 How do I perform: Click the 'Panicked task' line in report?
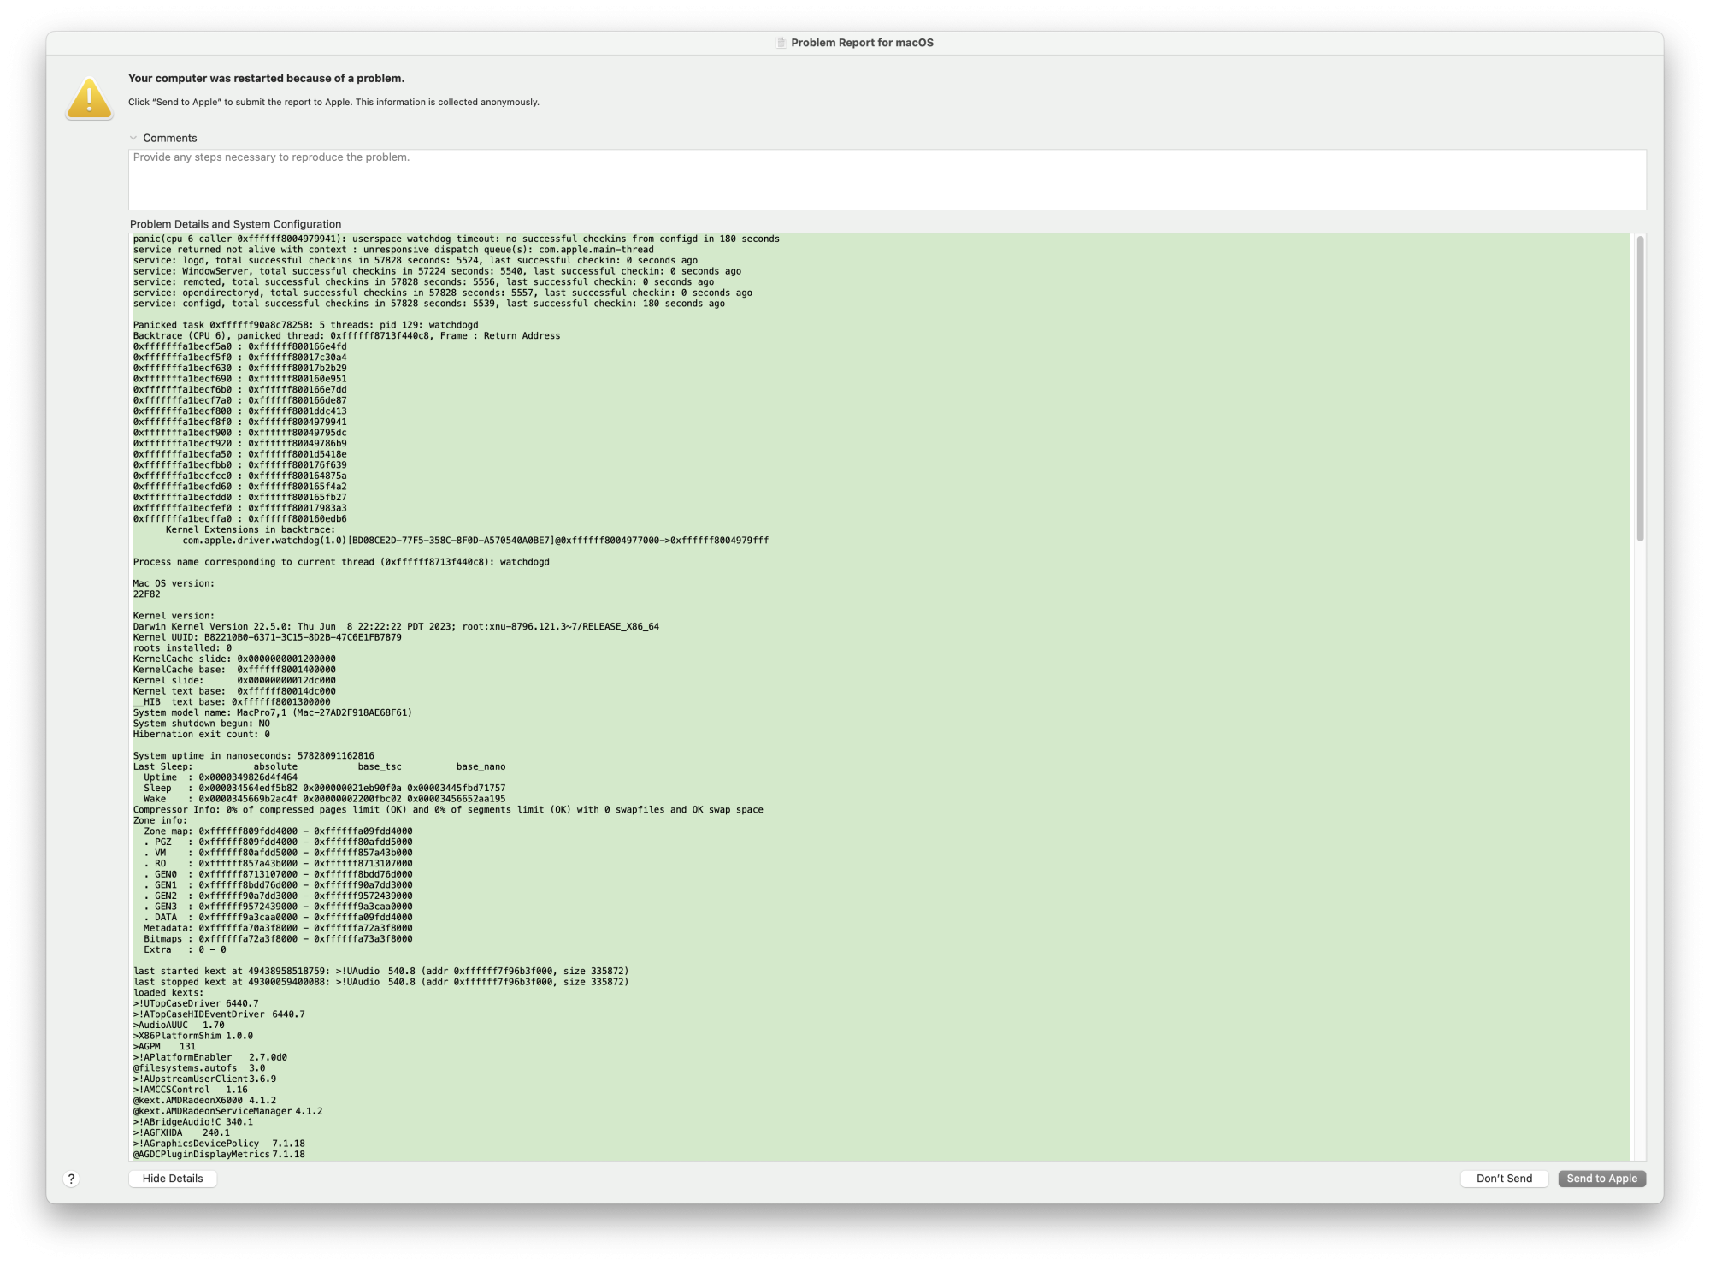(x=305, y=325)
